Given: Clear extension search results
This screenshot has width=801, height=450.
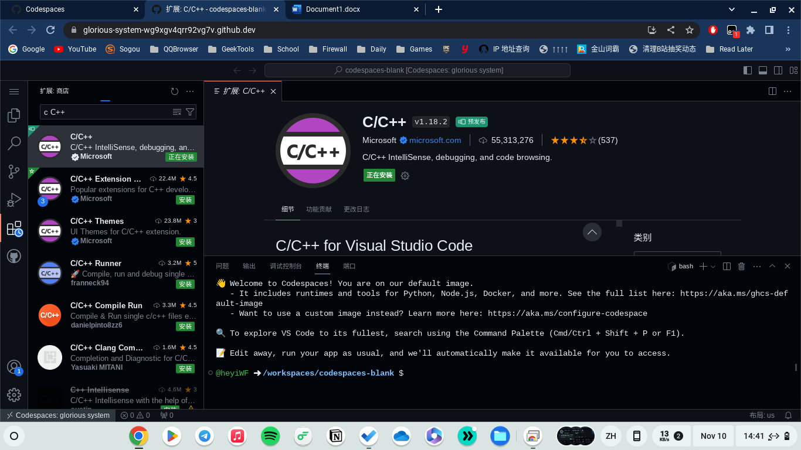Looking at the screenshot, I should tap(177, 112).
